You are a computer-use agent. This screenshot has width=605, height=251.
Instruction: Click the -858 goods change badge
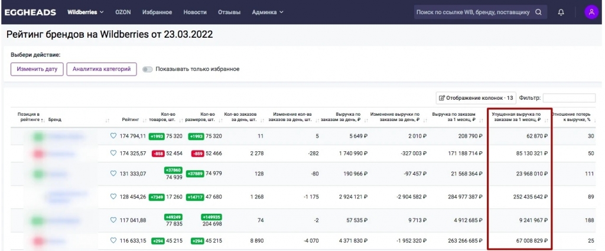tap(158, 154)
